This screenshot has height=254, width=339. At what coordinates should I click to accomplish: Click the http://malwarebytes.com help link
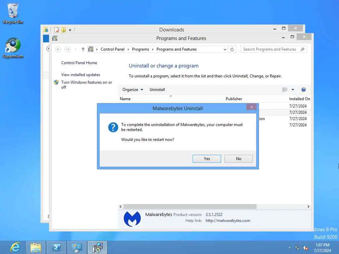(x=228, y=221)
